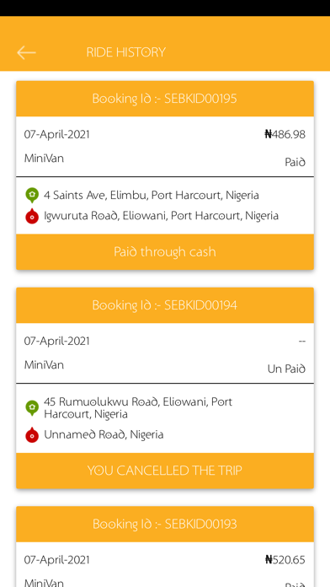The width and height of the screenshot is (330, 587).
Task: Click red drop pin for Igwuruta Road
Action: (32, 216)
